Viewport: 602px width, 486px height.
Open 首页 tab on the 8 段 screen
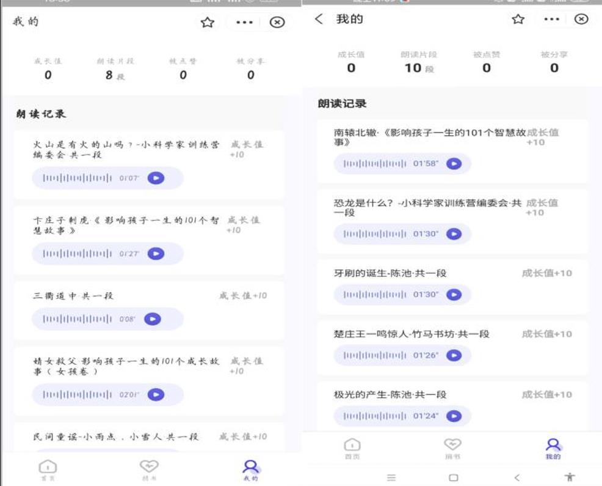48,469
